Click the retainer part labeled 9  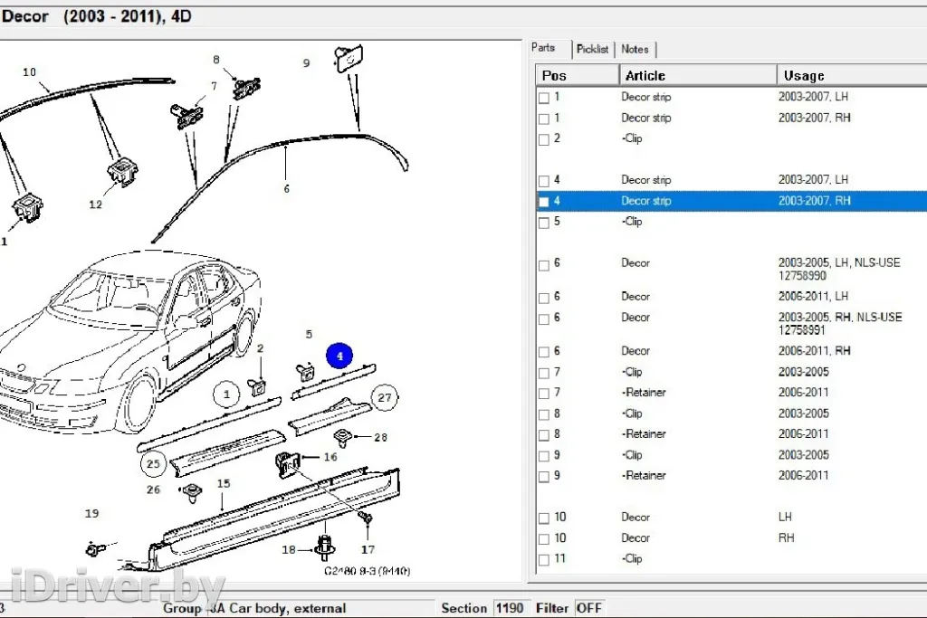click(x=345, y=58)
